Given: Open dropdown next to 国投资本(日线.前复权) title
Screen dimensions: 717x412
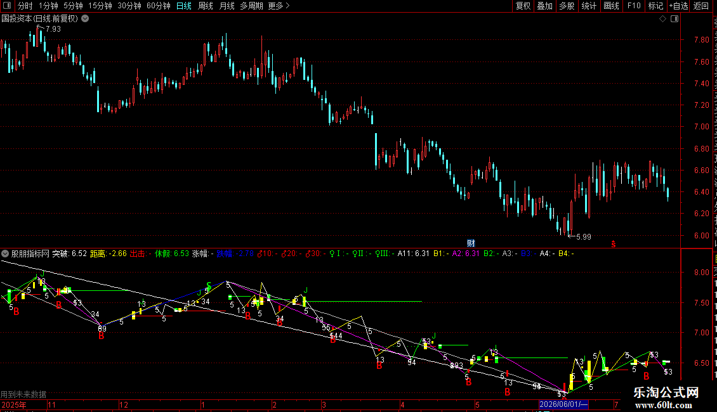Looking at the screenshot, I should tap(85, 19).
